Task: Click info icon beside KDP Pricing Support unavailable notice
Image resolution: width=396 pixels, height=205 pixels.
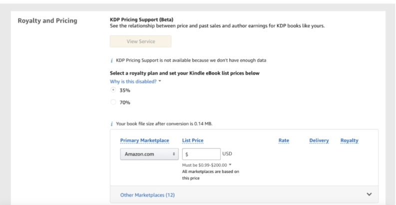Action: tap(111, 60)
